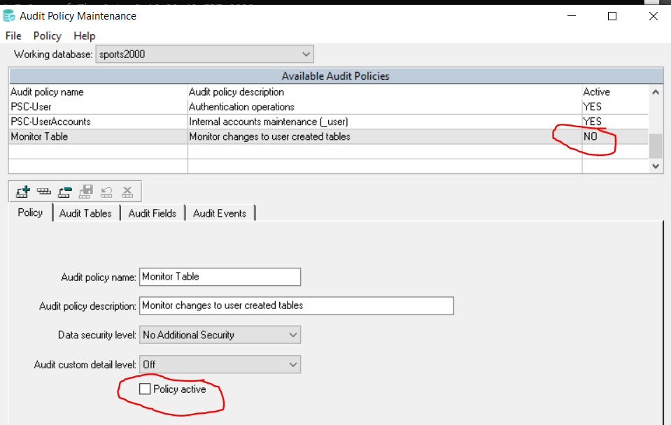Viewport: 671px width, 425px height.
Task: Enable the Policy active checkbox
Action: [145, 389]
